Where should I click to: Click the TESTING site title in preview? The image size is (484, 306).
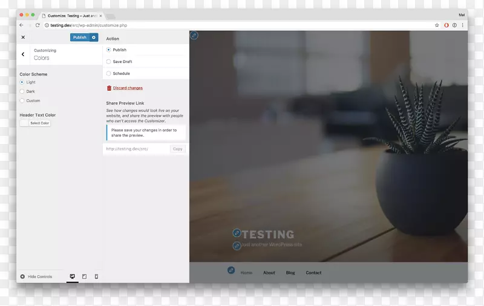(x=268, y=235)
